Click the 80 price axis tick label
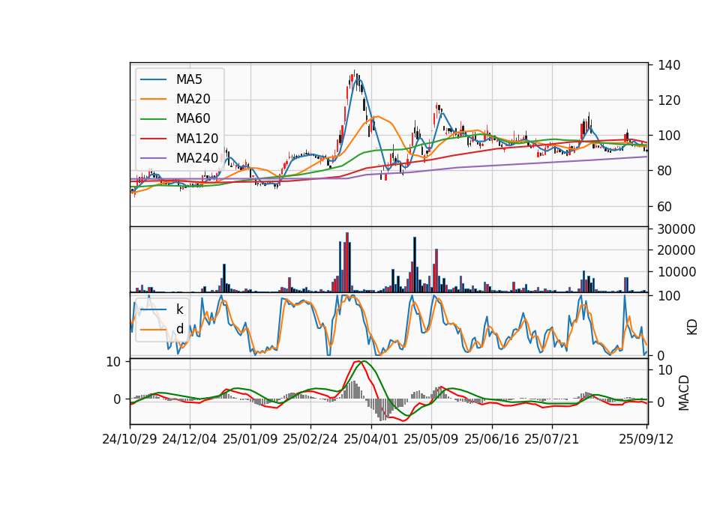This screenshot has height=517, width=720. [664, 171]
